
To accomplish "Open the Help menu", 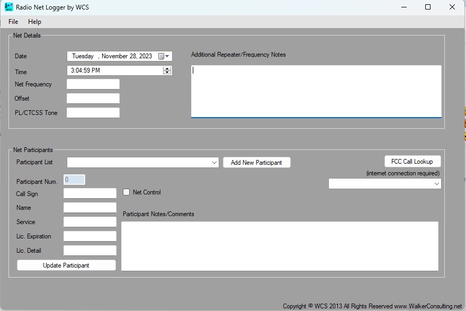I will [x=34, y=22].
